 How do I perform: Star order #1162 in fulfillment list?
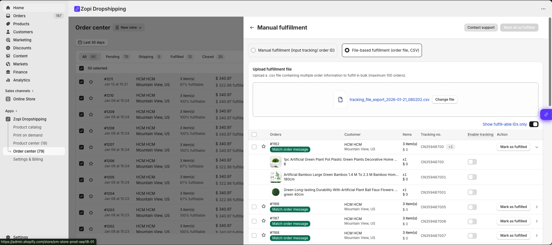tap(264, 147)
